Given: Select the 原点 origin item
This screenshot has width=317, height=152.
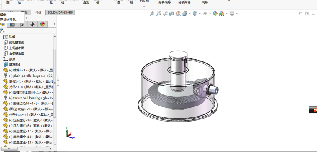Looking at the screenshot, I should pyautogui.click(x=12, y=59).
